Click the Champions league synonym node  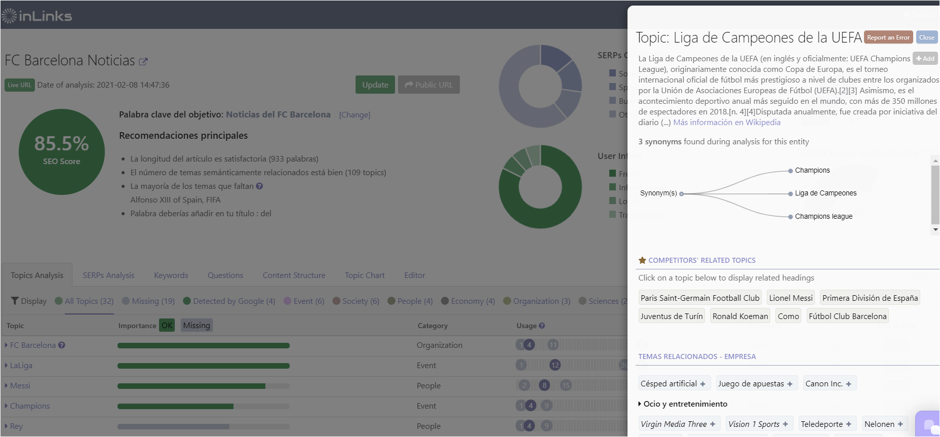[790, 217]
